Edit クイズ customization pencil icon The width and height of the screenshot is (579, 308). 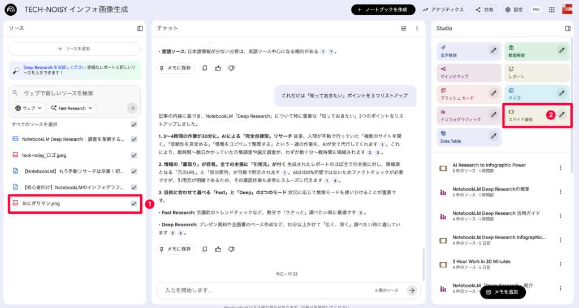[561, 93]
